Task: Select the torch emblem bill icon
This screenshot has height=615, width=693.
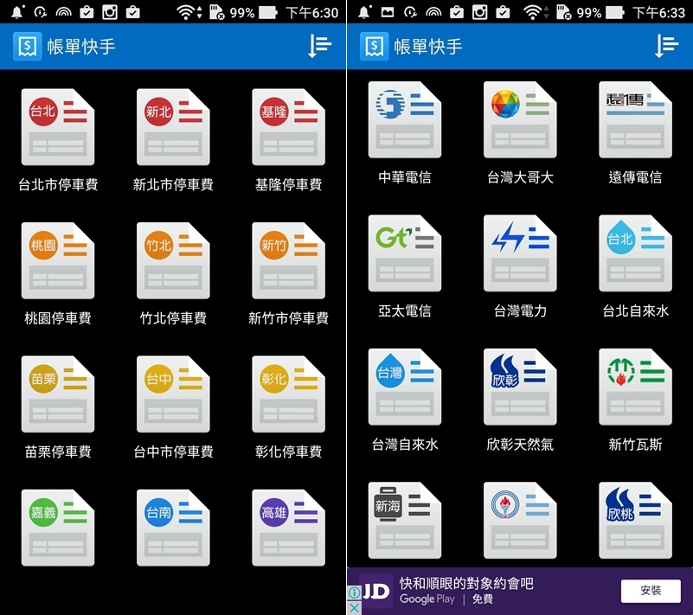Action: click(x=520, y=521)
